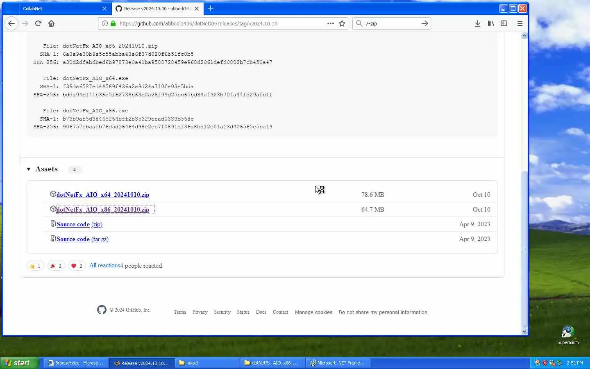This screenshot has height=369, width=590.
Task: Click the assets count badge 4
Action: (x=75, y=169)
